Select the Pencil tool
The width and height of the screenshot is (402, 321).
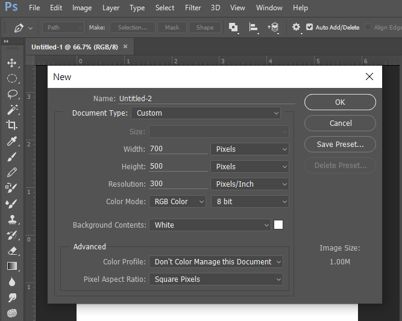[x=12, y=172]
